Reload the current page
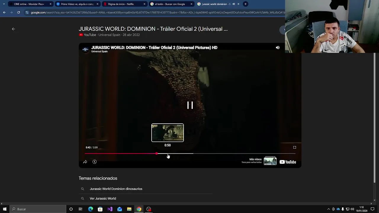The width and height of the screenshot is (379, 213). pos(18,12)
